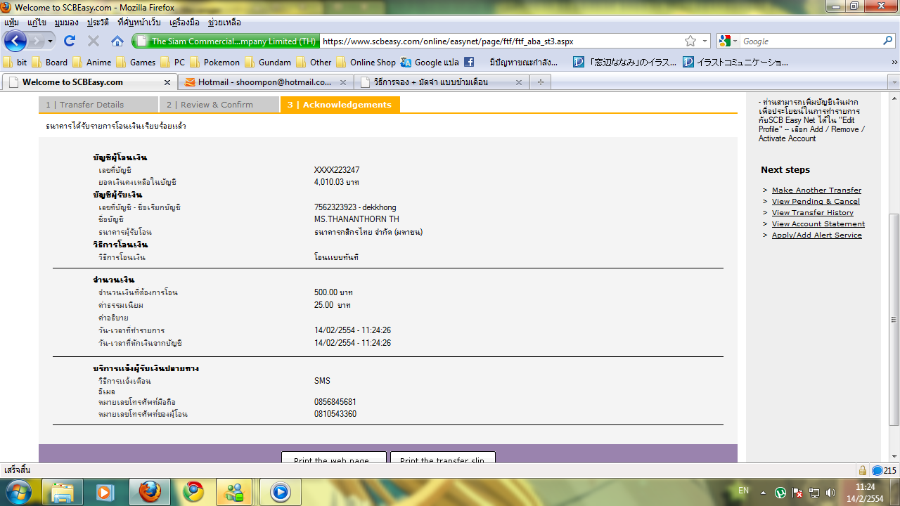Open the blue play-button player in taskbar
The image size is (900, 506).
coord(280,491)
